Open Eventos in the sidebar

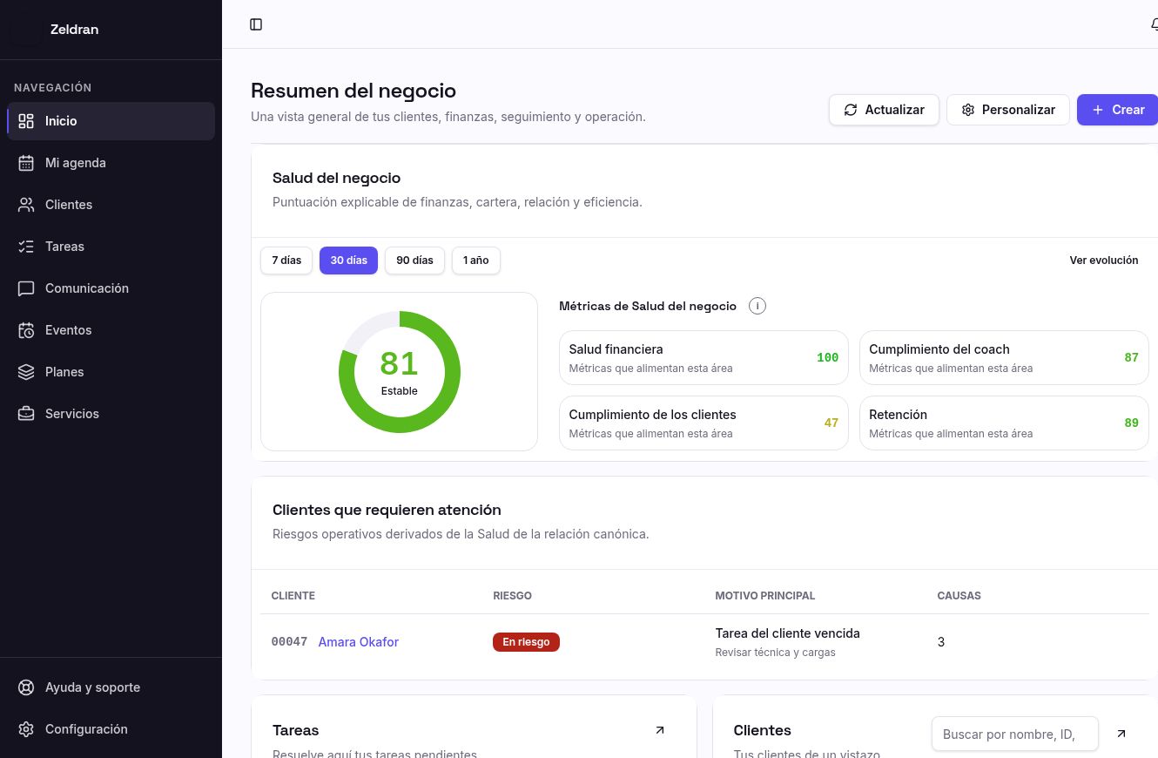pyautogui.click(x=111, y=330)
